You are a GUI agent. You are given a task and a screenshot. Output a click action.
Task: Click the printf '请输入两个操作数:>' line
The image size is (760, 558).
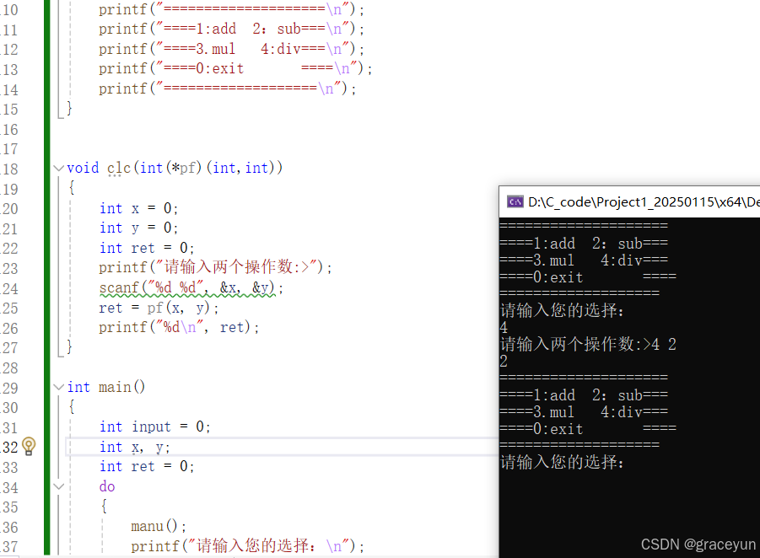[x=215, y=267]
